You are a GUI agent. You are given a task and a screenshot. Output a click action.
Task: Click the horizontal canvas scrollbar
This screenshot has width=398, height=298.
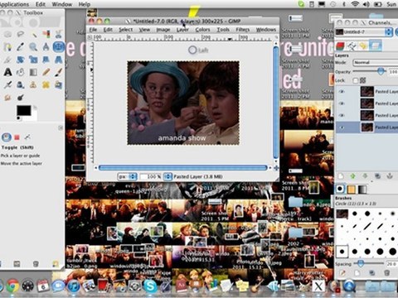coord(182,168)
